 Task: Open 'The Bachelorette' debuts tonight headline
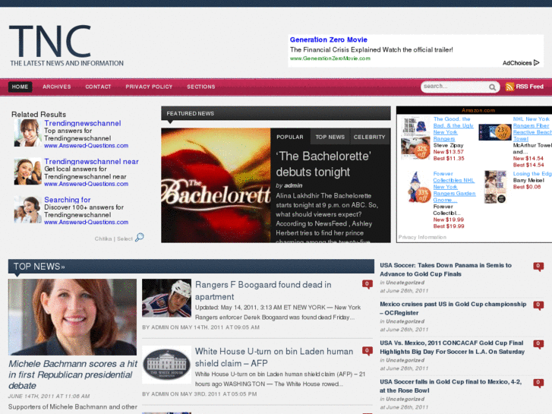(x=323, y=164)
